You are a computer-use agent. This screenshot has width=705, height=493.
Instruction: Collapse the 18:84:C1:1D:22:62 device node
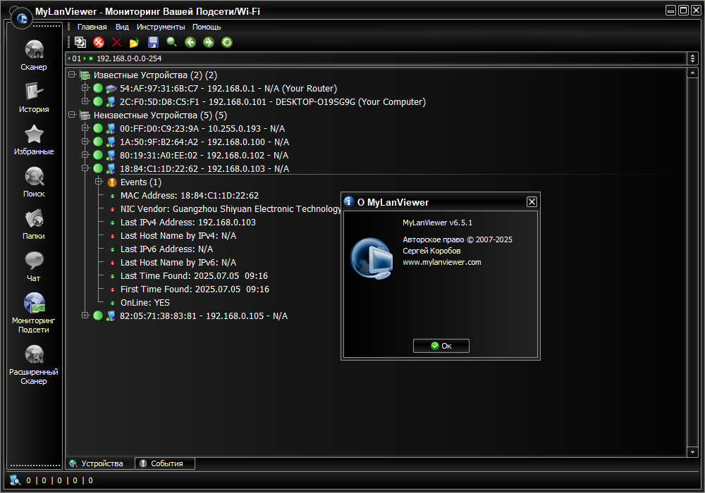(x=85, y=168)
